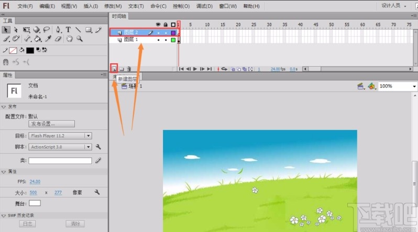Delete layer with trash icon

(x=129, y=69)
